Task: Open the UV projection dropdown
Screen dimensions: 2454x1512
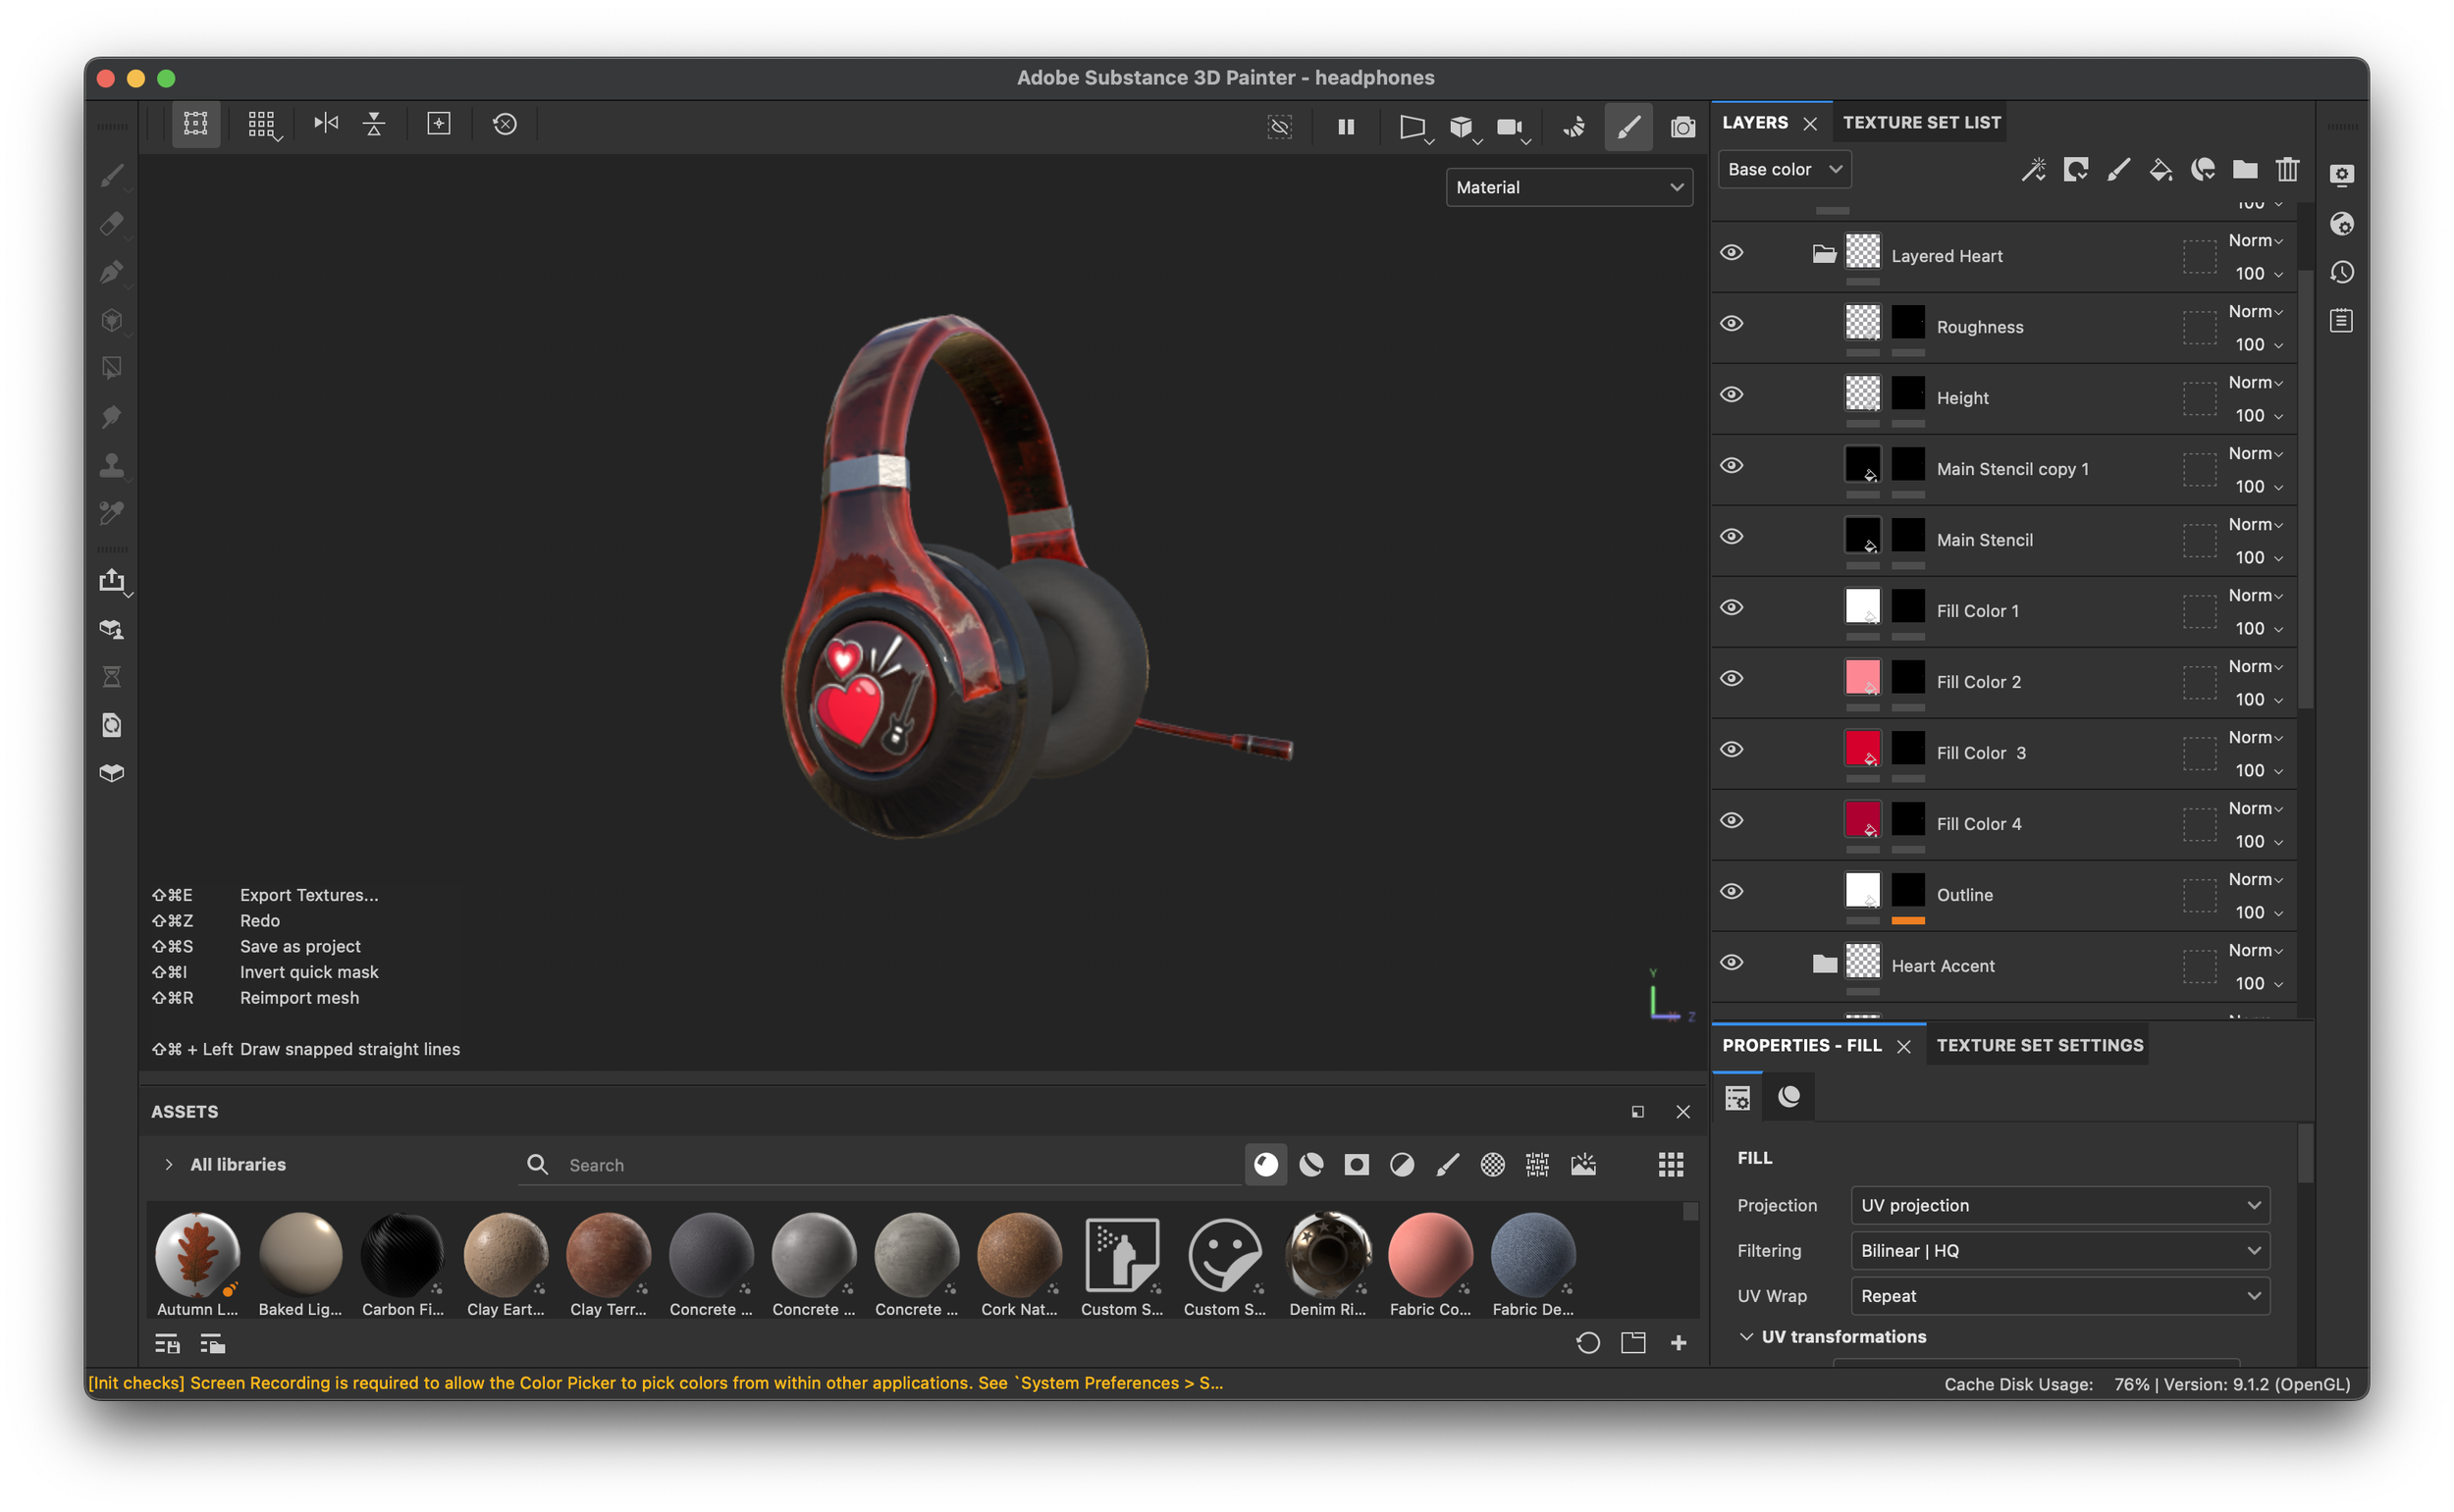Action: 2059,1205
